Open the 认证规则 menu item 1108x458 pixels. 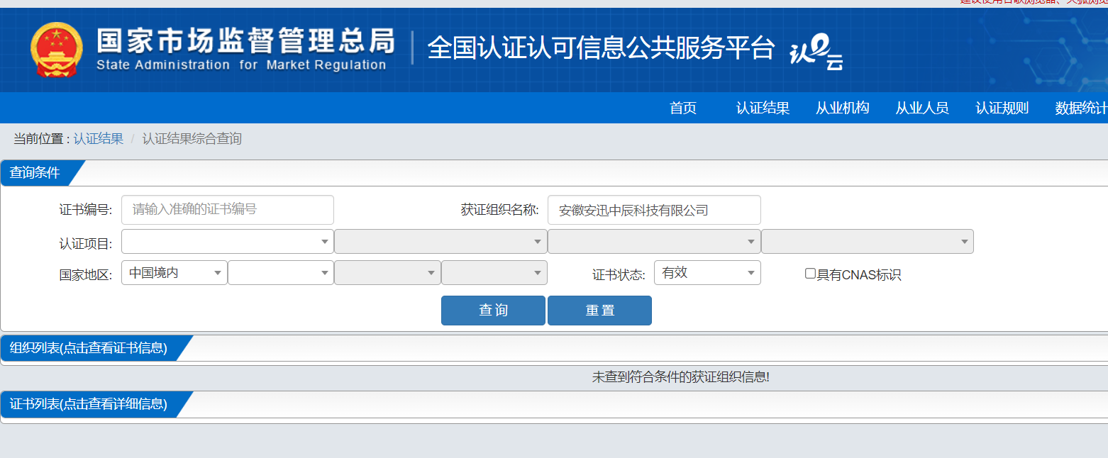1002,108
